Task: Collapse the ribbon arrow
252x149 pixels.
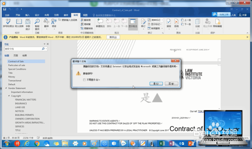Action: (x=247, y=33)
